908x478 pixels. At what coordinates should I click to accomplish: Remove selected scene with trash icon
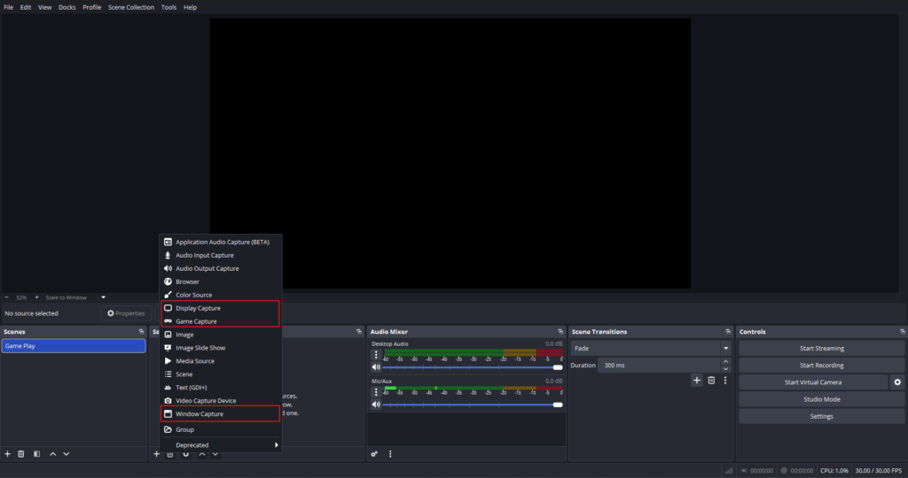click(x=21, y=454)
